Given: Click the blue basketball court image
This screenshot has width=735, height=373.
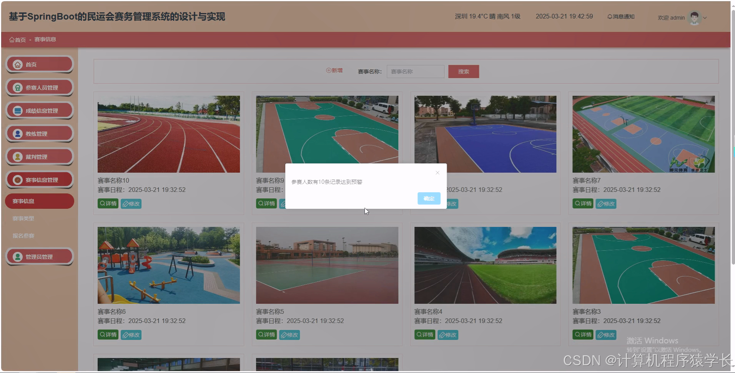Looking at the screenshot, I should point(486,134).
